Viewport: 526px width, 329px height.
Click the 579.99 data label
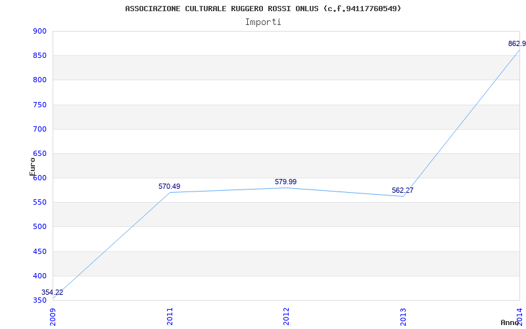click(286, 182)
